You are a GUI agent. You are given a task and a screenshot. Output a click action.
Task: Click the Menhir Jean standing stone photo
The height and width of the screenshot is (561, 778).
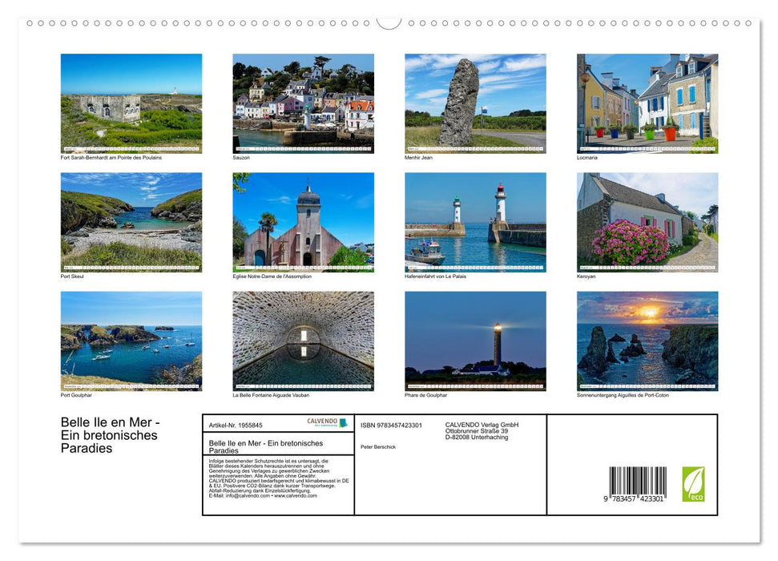tap(475, 102)
